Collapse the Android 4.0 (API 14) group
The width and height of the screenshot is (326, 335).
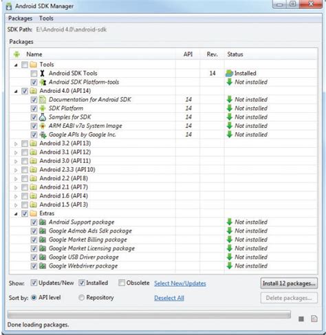click(16, 91)
